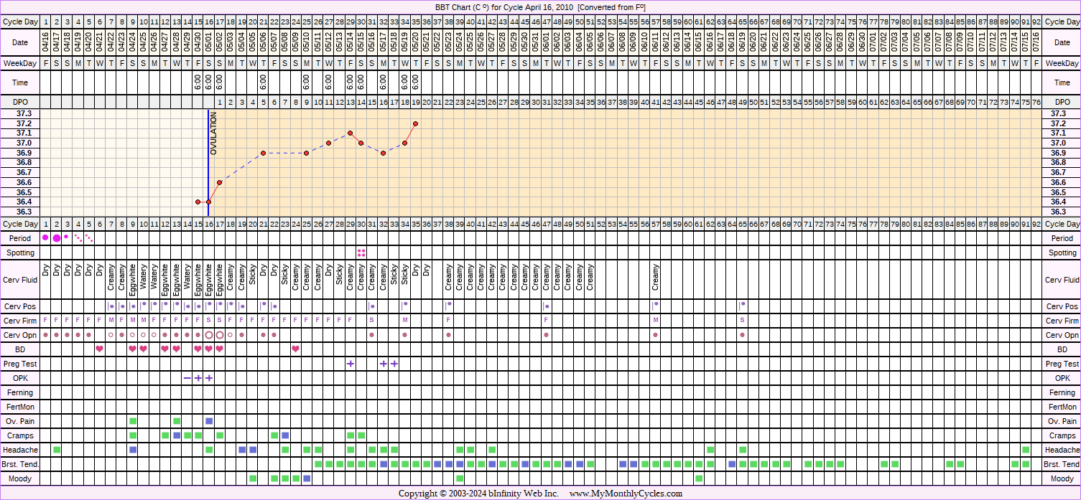Click the large open cervix circle on day 16
This screenshot has height=500, width=1081.
pyautogui.click(x=209, y=335)
